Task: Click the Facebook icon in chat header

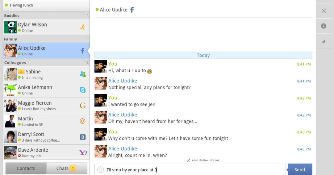Action: coord(132,10)
